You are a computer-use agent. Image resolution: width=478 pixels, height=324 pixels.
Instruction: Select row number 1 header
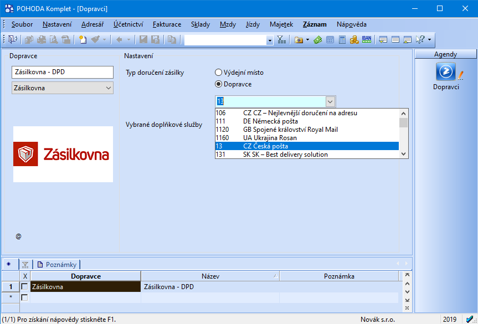(11, 287)
